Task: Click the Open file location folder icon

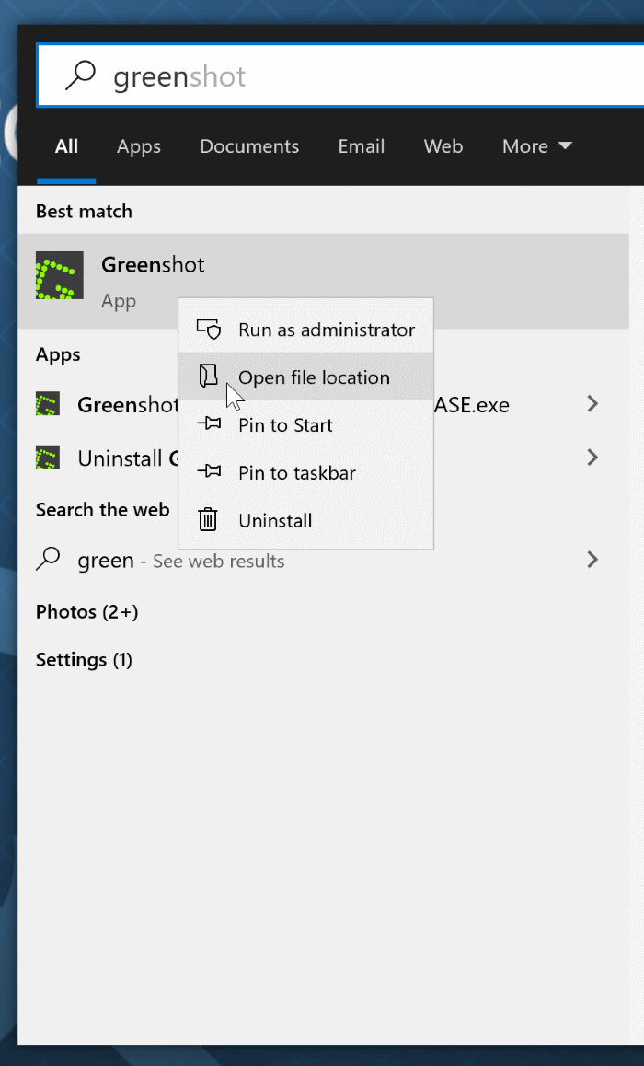Action: [x=208, y=376]
